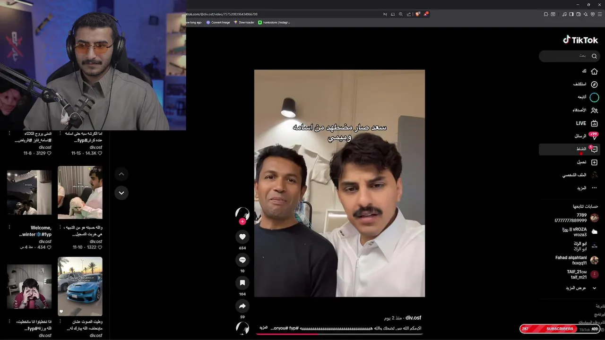The height and width of the screenshot is (340, 605).
Task: Open options menu for 'اذا تخطيتوا' video
Action: [9, 322]
